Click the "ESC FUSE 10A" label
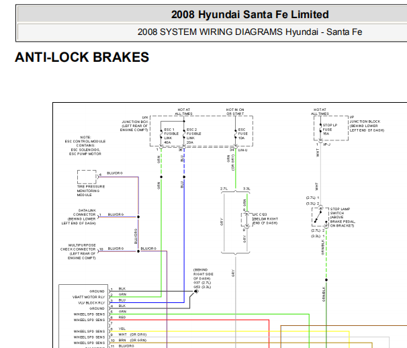This screenshot has height=348, width=407. pos(243,134)
